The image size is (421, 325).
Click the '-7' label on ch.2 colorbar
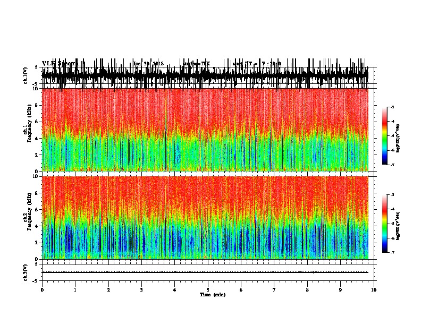point(392,253)
